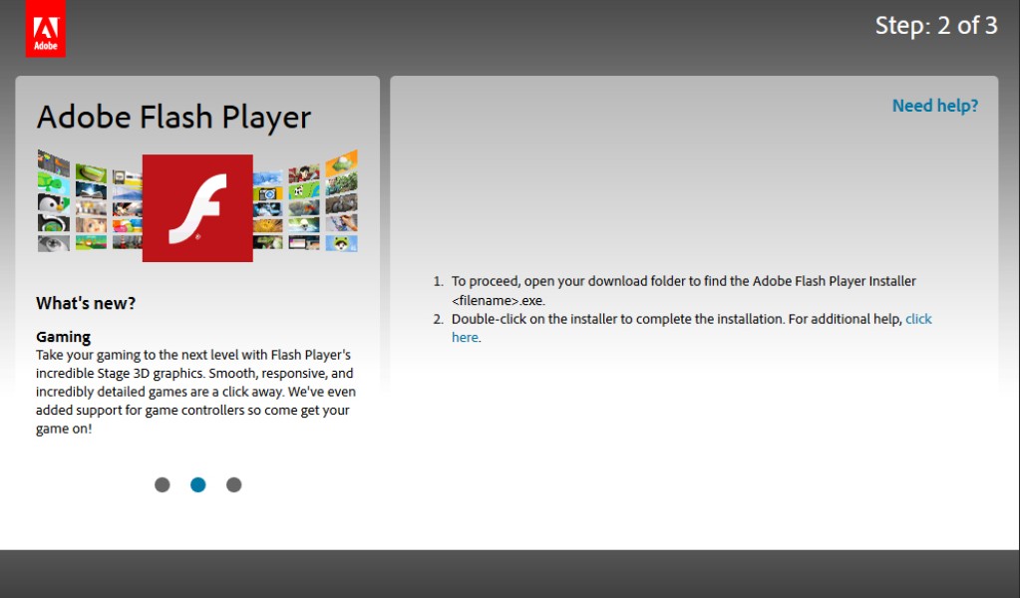Click the 'Take your gaming to the next level' paragraph
Image resolution: width=1020 pixels, height=598 pixels.
pos(195,392)
